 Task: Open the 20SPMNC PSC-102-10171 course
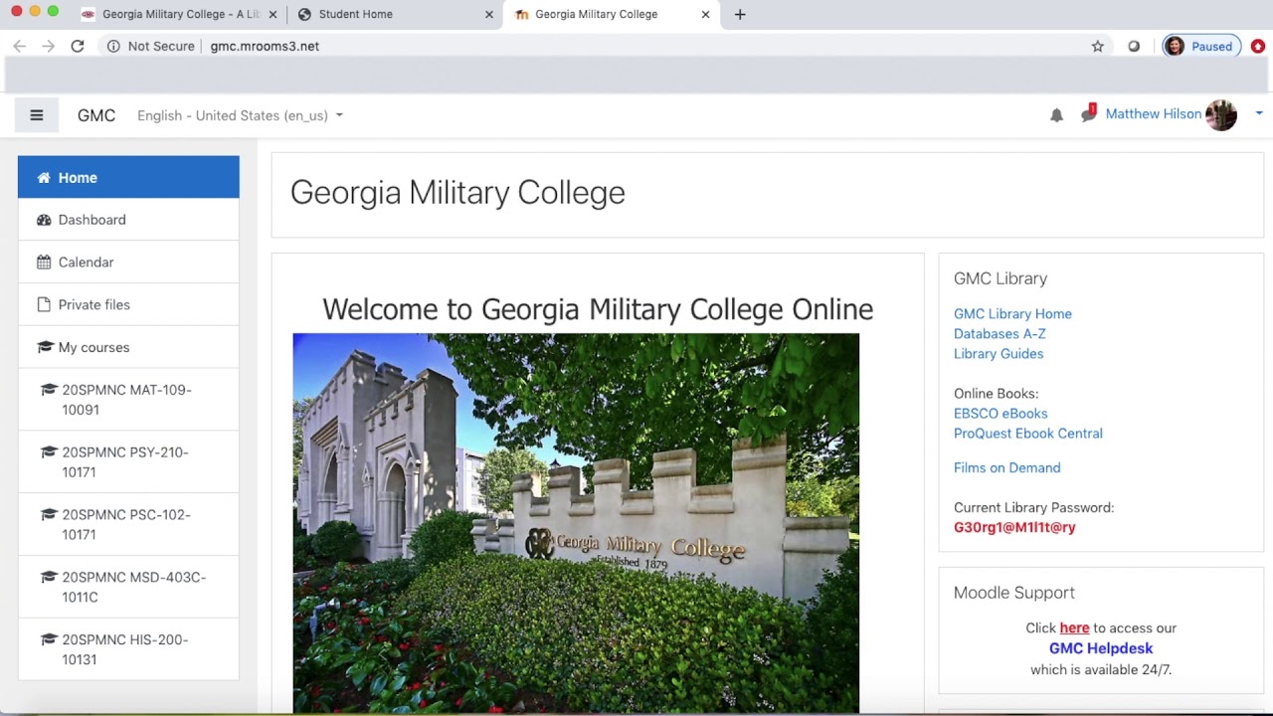[x=128, y=525]
